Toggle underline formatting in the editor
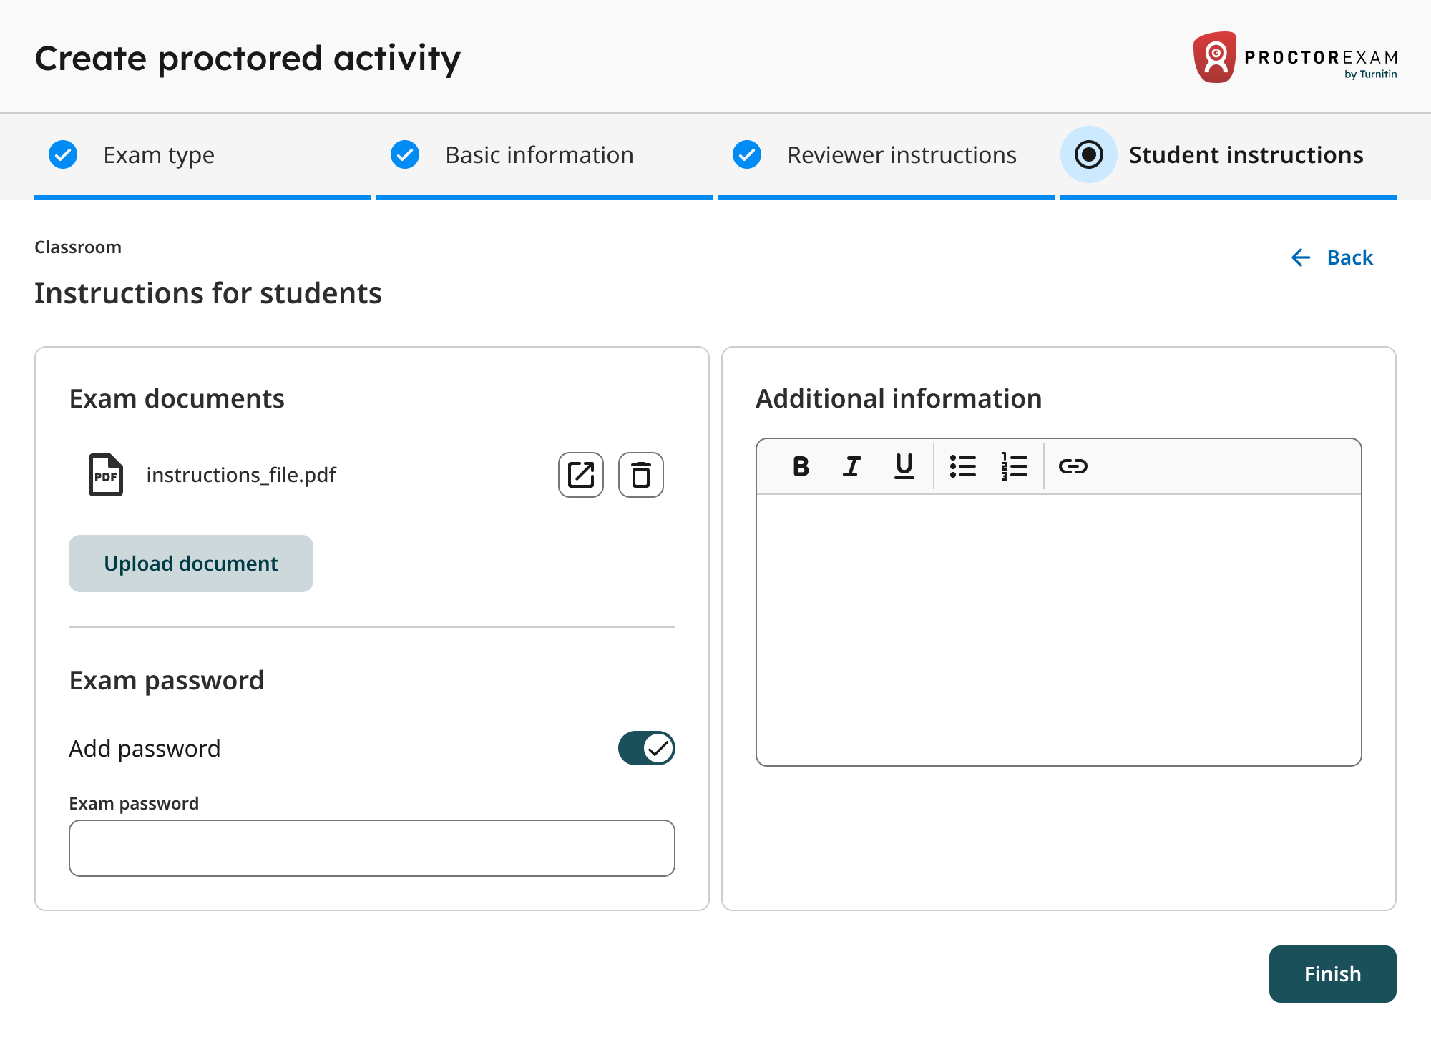Viewport: 1431px width, 1037px height. pyautogui.click(x=904, y=466)
